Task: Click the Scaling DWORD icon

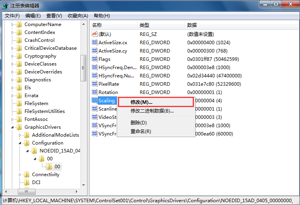Action: tap(95, 101)
